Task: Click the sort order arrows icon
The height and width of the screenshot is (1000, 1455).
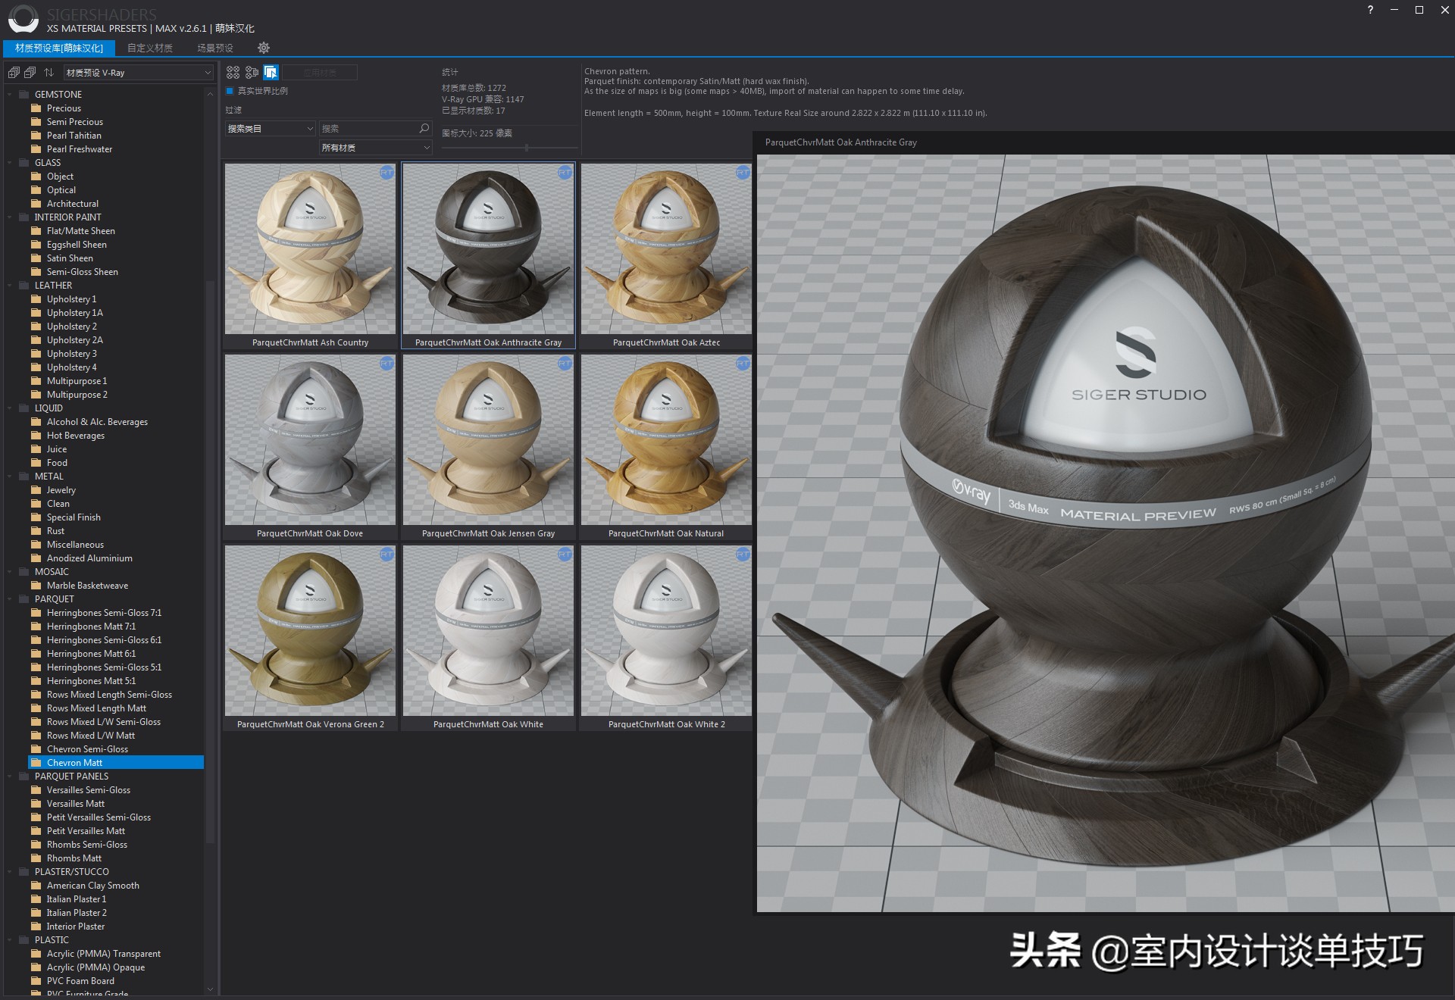Action: (x=48, y=72)
